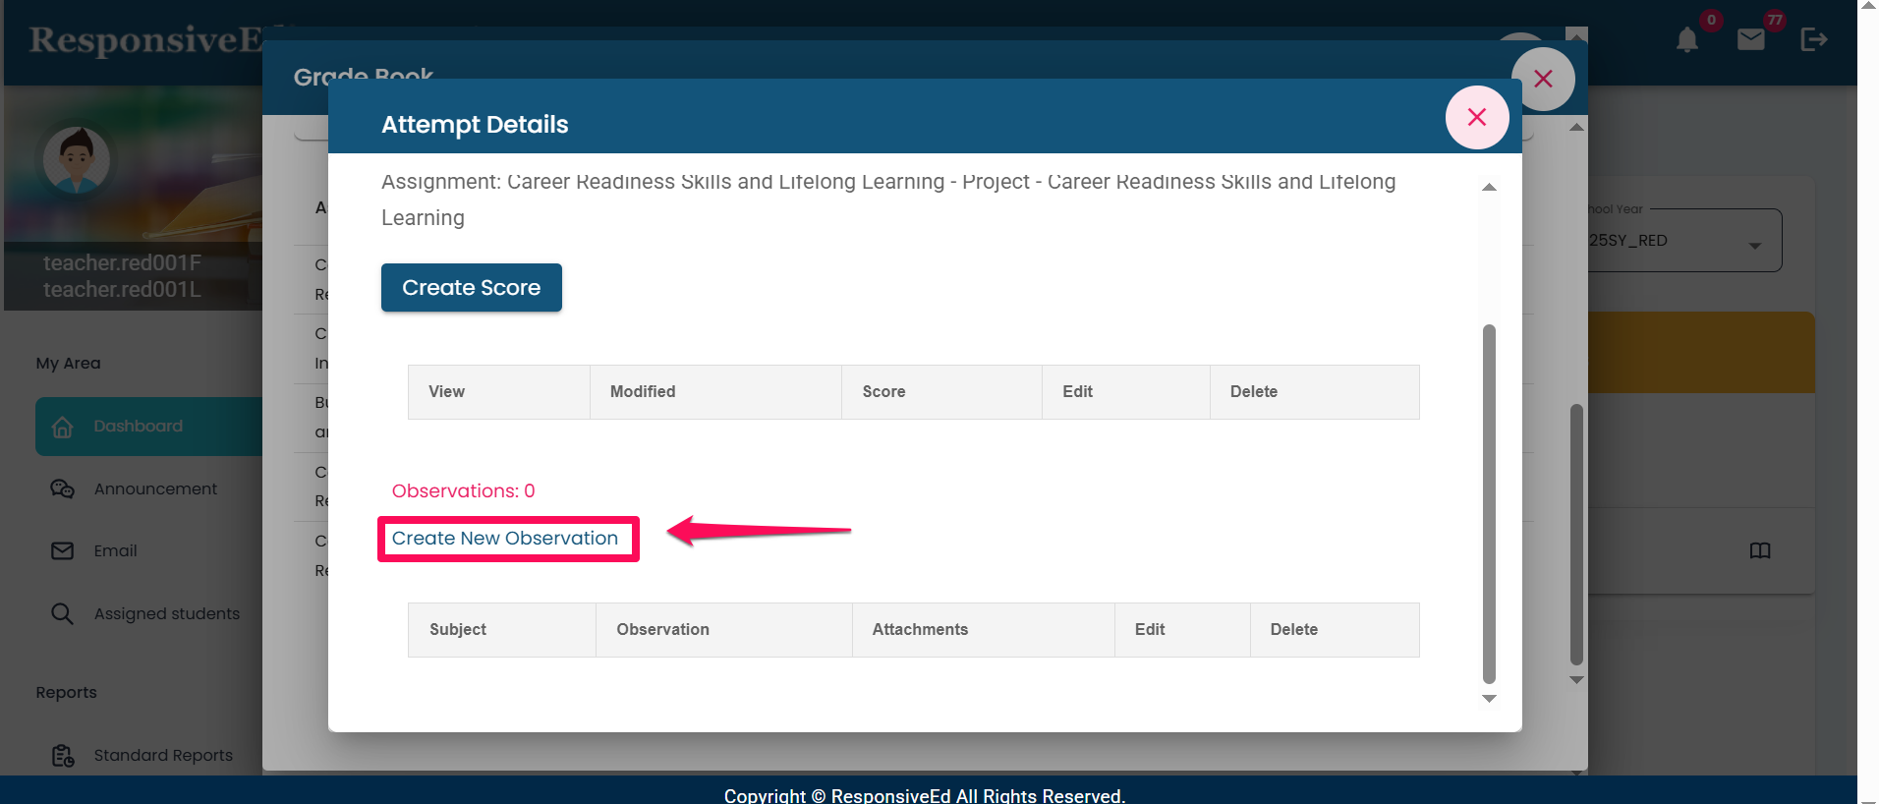Click the Assigned students search icon
This screenshot has height=804, width=1879.
(63, 613)
